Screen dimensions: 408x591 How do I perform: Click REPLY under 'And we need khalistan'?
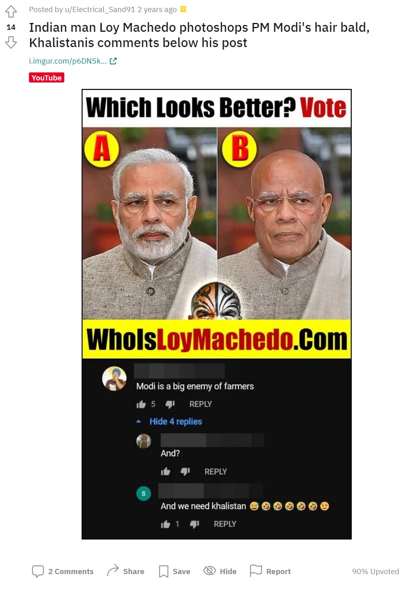225,524
